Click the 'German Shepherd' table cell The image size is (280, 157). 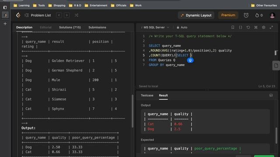[67, 71]
